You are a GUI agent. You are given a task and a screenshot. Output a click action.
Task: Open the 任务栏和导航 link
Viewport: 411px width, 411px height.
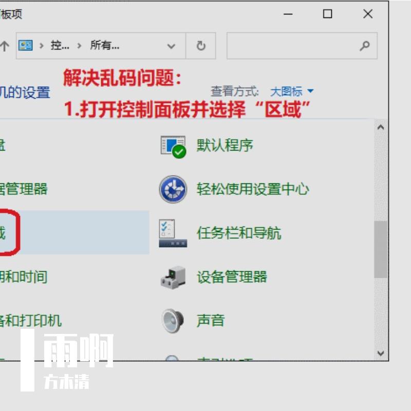[239, 233]
